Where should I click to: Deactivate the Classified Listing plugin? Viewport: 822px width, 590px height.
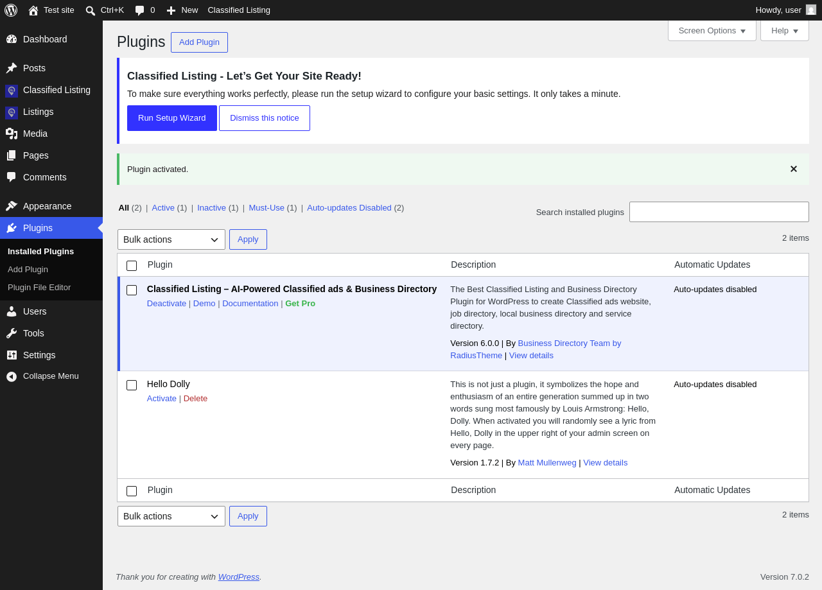166,304
